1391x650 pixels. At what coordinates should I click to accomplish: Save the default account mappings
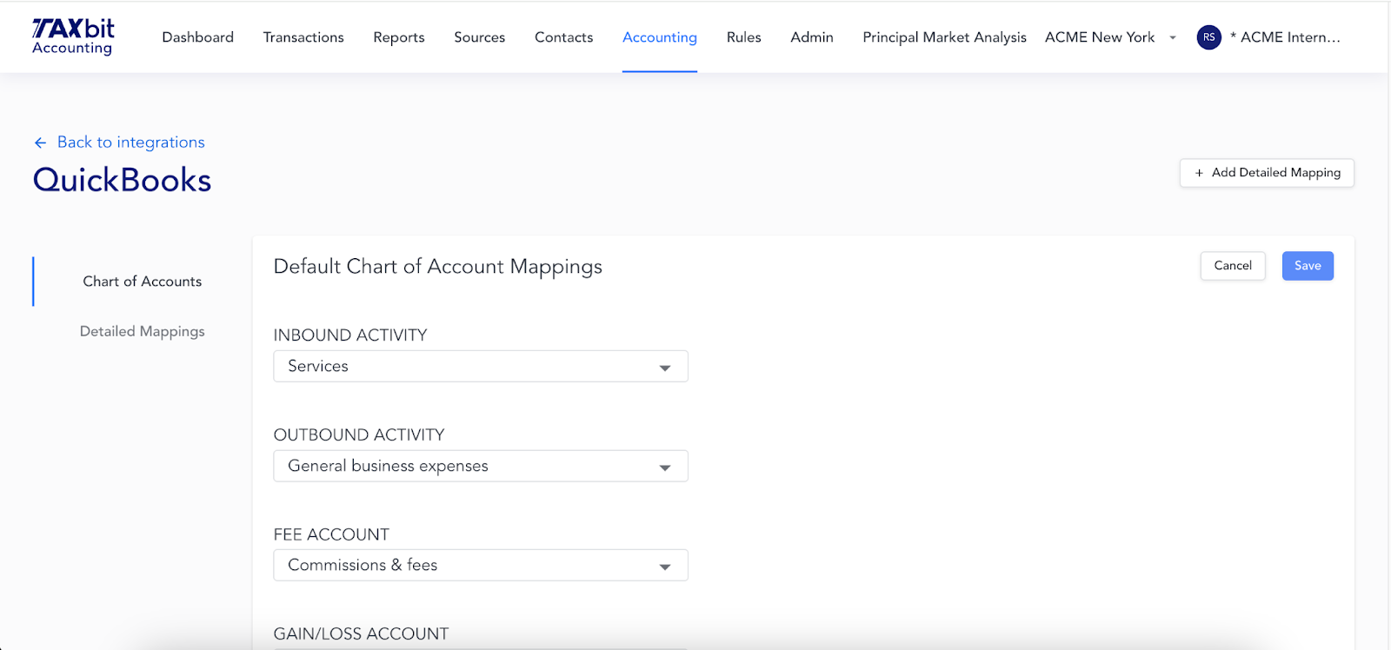1307,266
